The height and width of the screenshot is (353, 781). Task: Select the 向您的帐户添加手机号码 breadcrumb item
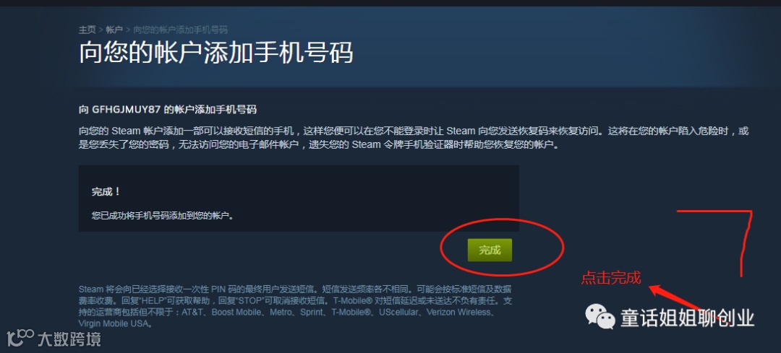(x=180, y=30)
